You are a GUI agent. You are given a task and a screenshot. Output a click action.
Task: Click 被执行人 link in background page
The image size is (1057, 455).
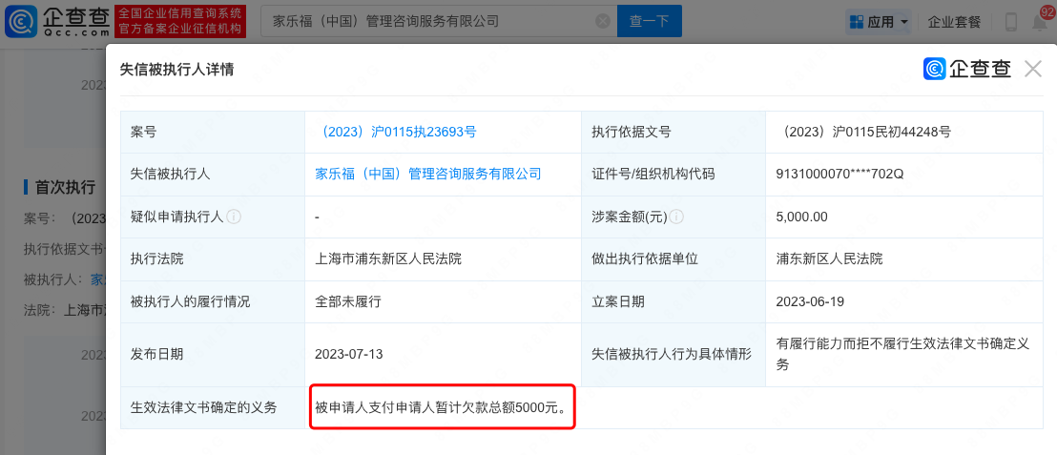[x=97, y=279]
